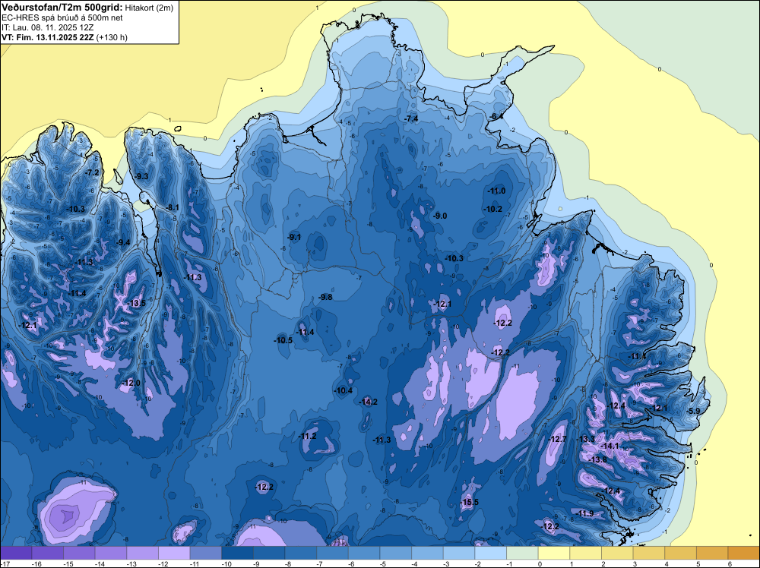Click the -11.0 temperature label

[x=496, y=191]
